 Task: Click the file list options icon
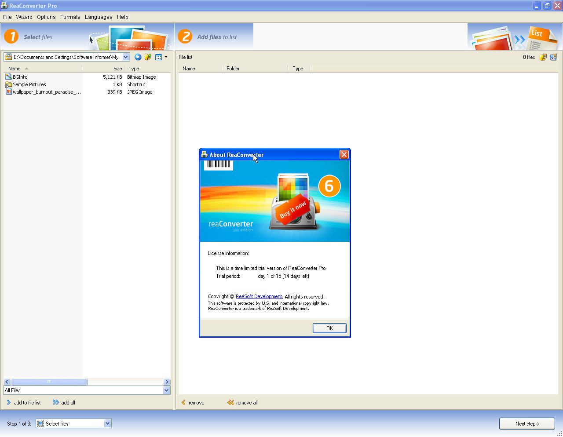coord(553,57)
